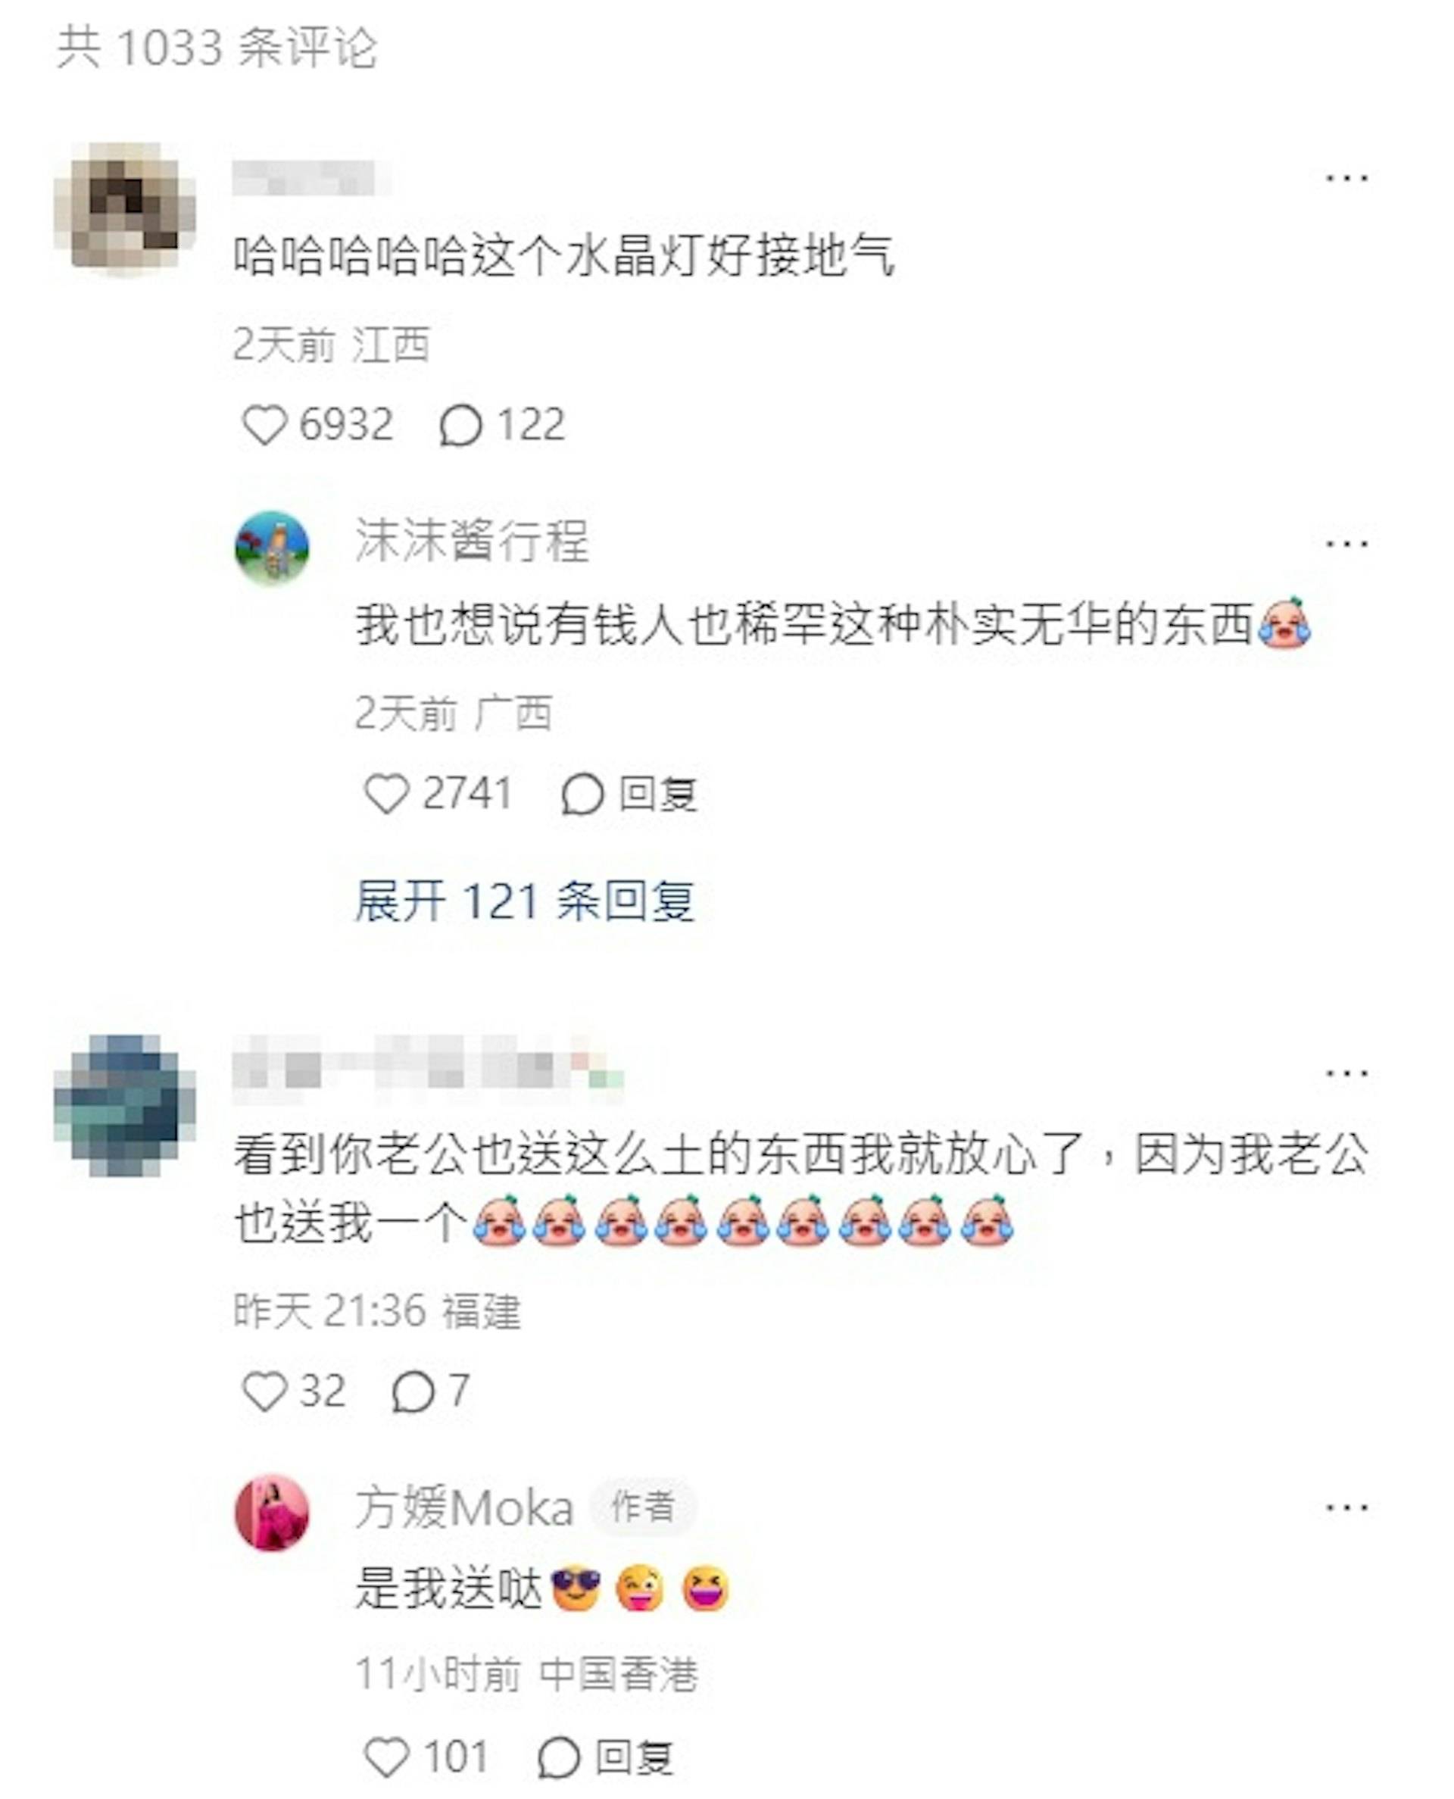This screenshot has height=1799, width=1454.
Task: Open replies bubble showing 122
Action: [x=460, y=425]
